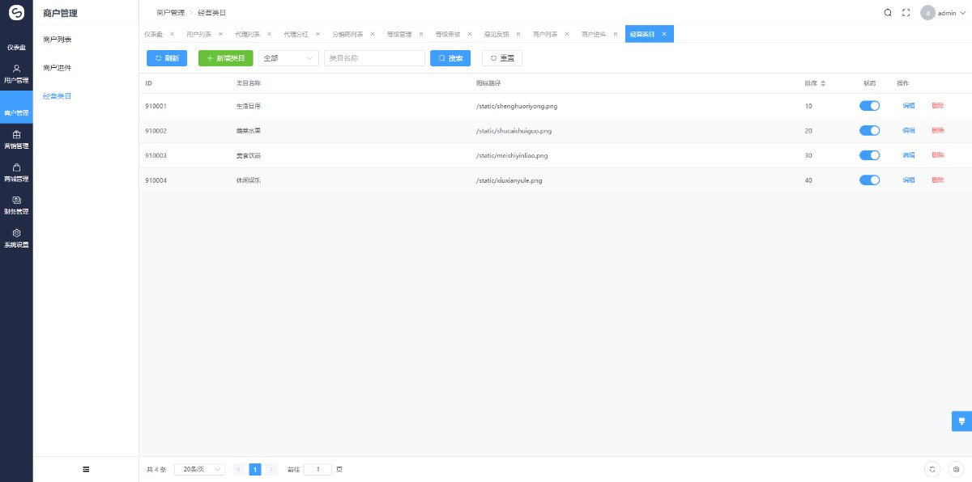Click the page jump number field
Image resolution: width=972 pixels, height=482 pixels.
pyautogui.click(x=318, y=469)
